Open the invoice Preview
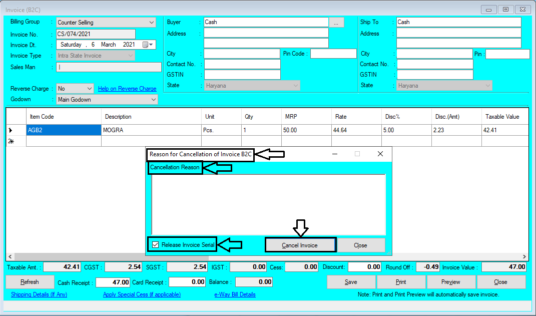 451,281
